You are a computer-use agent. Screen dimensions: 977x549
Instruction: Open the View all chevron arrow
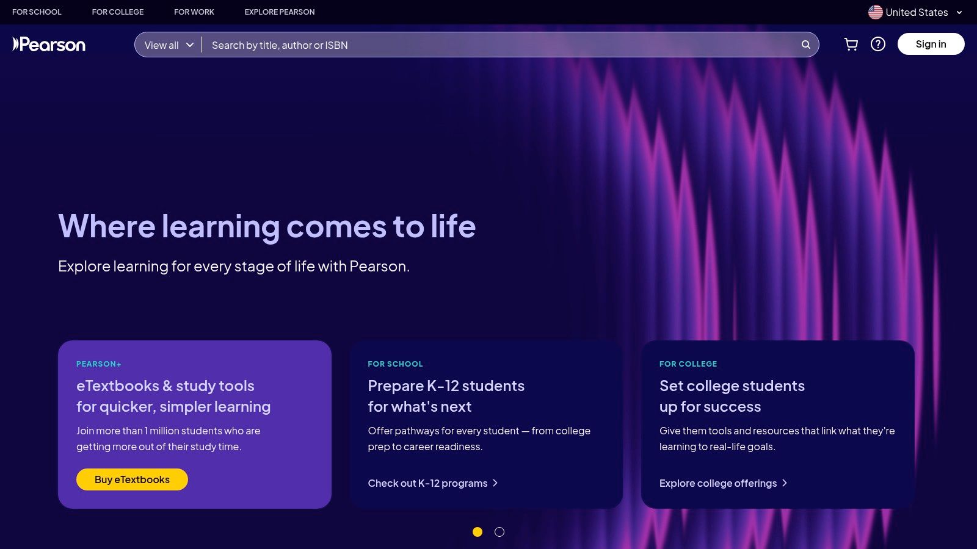click(x=189, y=45)
